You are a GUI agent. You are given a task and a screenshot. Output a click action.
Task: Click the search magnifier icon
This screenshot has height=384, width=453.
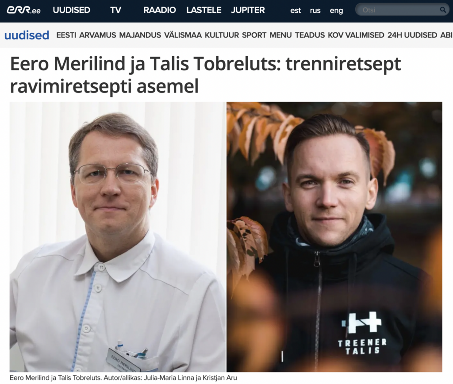(442, 10)
